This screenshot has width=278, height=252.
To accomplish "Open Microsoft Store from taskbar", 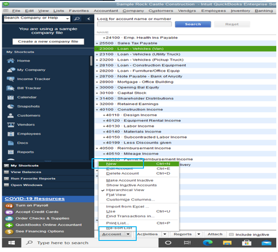I will [247, 243].
